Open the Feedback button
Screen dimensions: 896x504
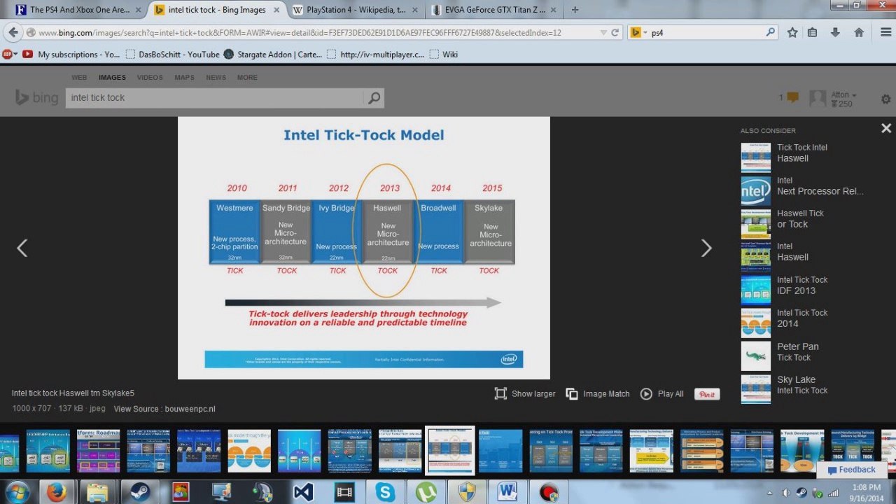click(850, 470)
